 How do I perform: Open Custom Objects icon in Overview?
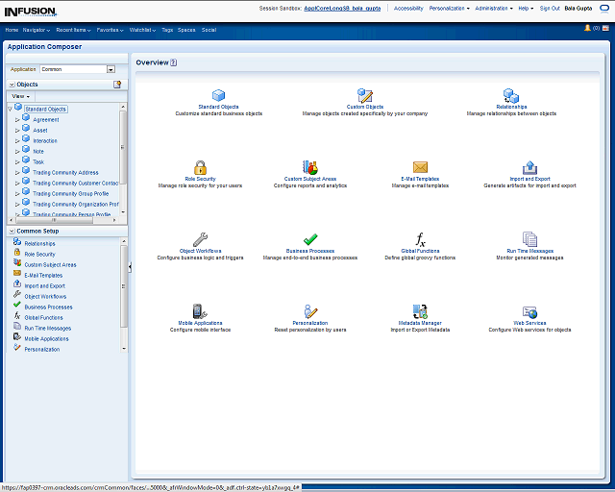coord(365,95)
